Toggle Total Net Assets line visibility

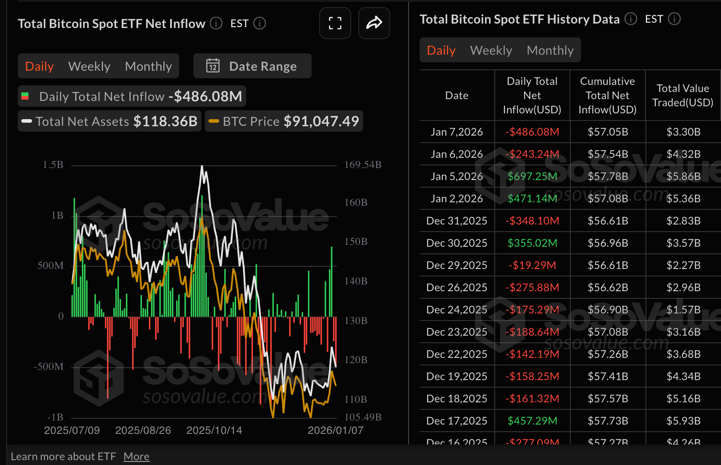click(x=109, y=121)
